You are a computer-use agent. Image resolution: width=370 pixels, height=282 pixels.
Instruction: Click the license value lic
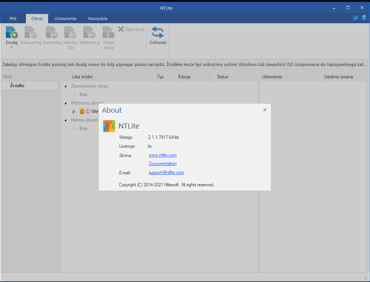pyautogui.click(x=150, y=146)
